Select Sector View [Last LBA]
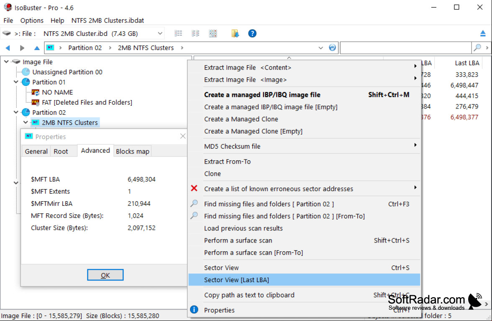Screen dimensions: 492x321 [x=304, y=280]
